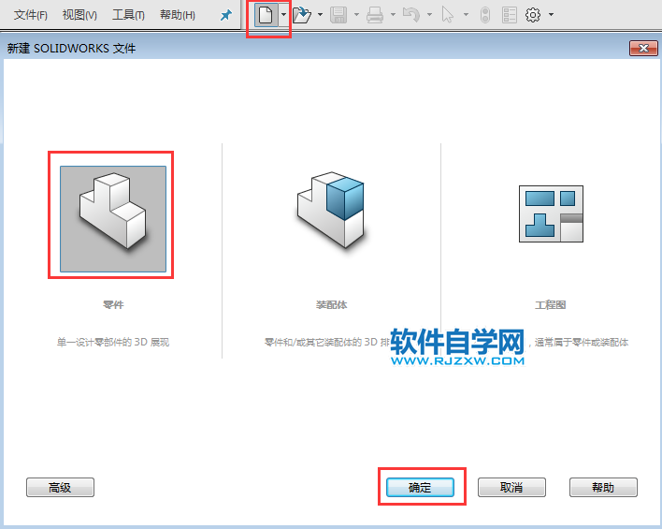Expand the Save dropdown arrow
Screen dimensions: 662x529
tap(357, 15)
